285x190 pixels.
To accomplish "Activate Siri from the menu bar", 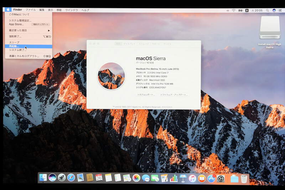I will pyautogui.click(x=274, y=10).
